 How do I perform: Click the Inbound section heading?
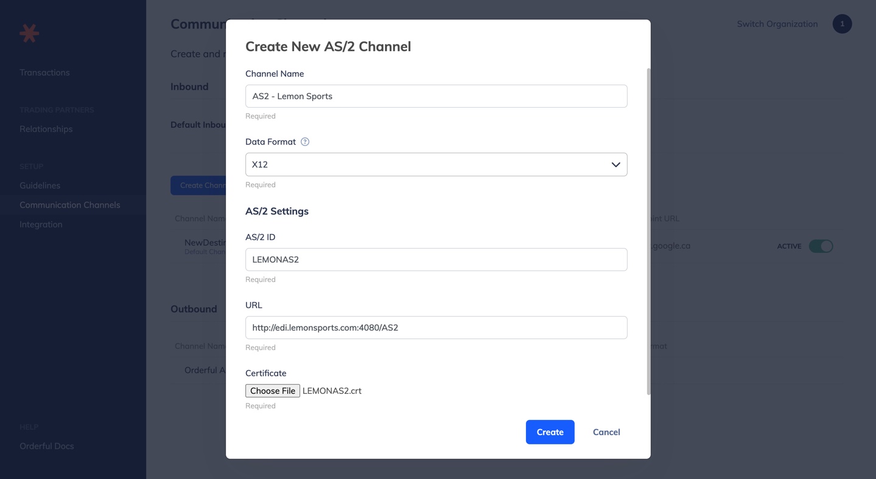click(189, 86)
